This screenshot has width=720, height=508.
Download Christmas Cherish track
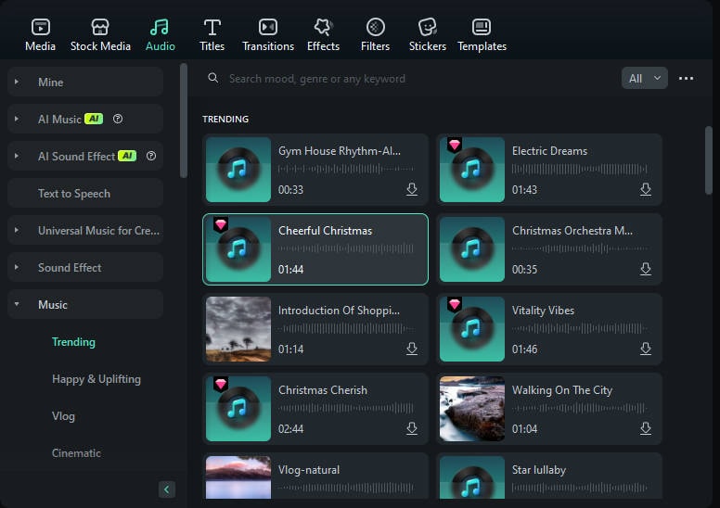coord(412,428)
